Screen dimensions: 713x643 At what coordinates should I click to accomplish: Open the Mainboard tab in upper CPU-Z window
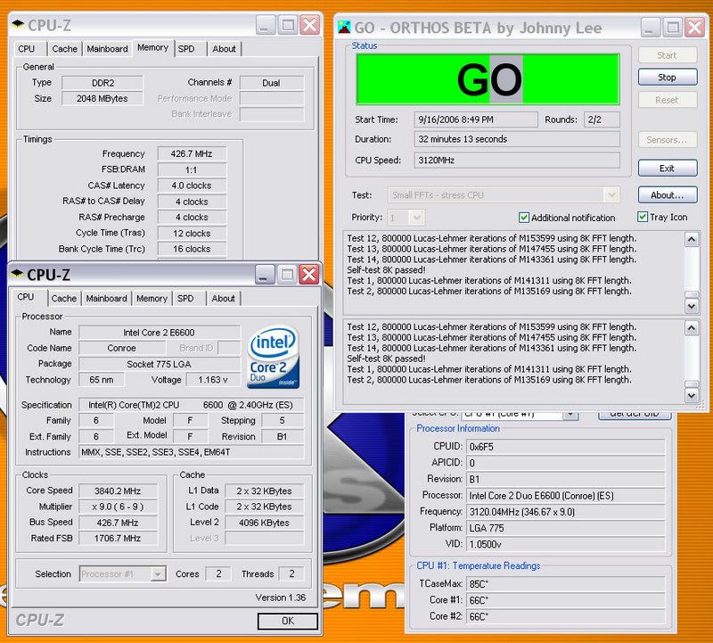tap(107, 49)
